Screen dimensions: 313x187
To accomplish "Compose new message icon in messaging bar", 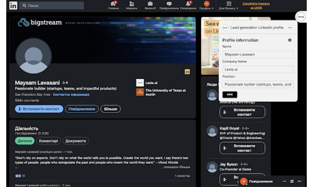I will pyautogui.click(x=292, y=181).
